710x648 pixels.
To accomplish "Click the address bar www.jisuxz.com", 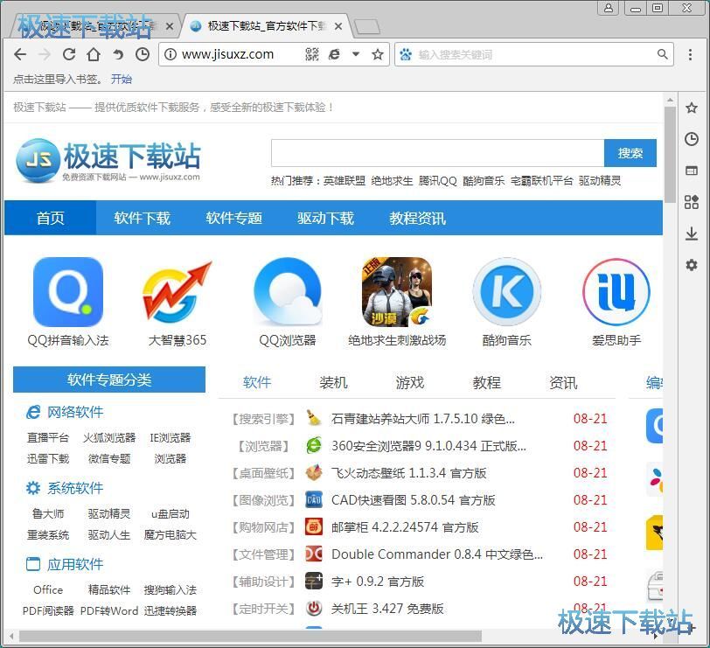I will pos(227,54).
